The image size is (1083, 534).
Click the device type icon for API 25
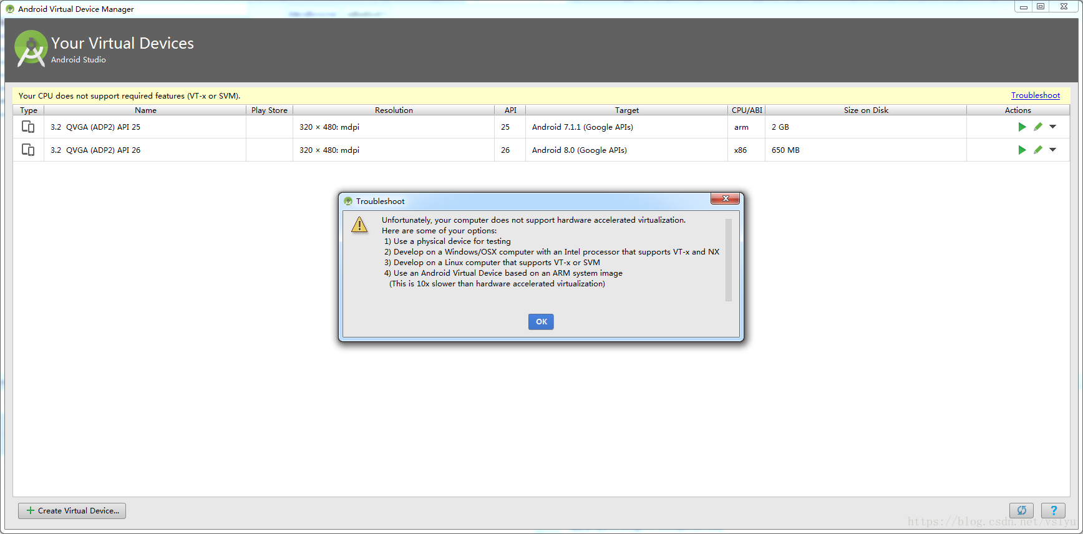pyautogui.click(x=28, y=127)
